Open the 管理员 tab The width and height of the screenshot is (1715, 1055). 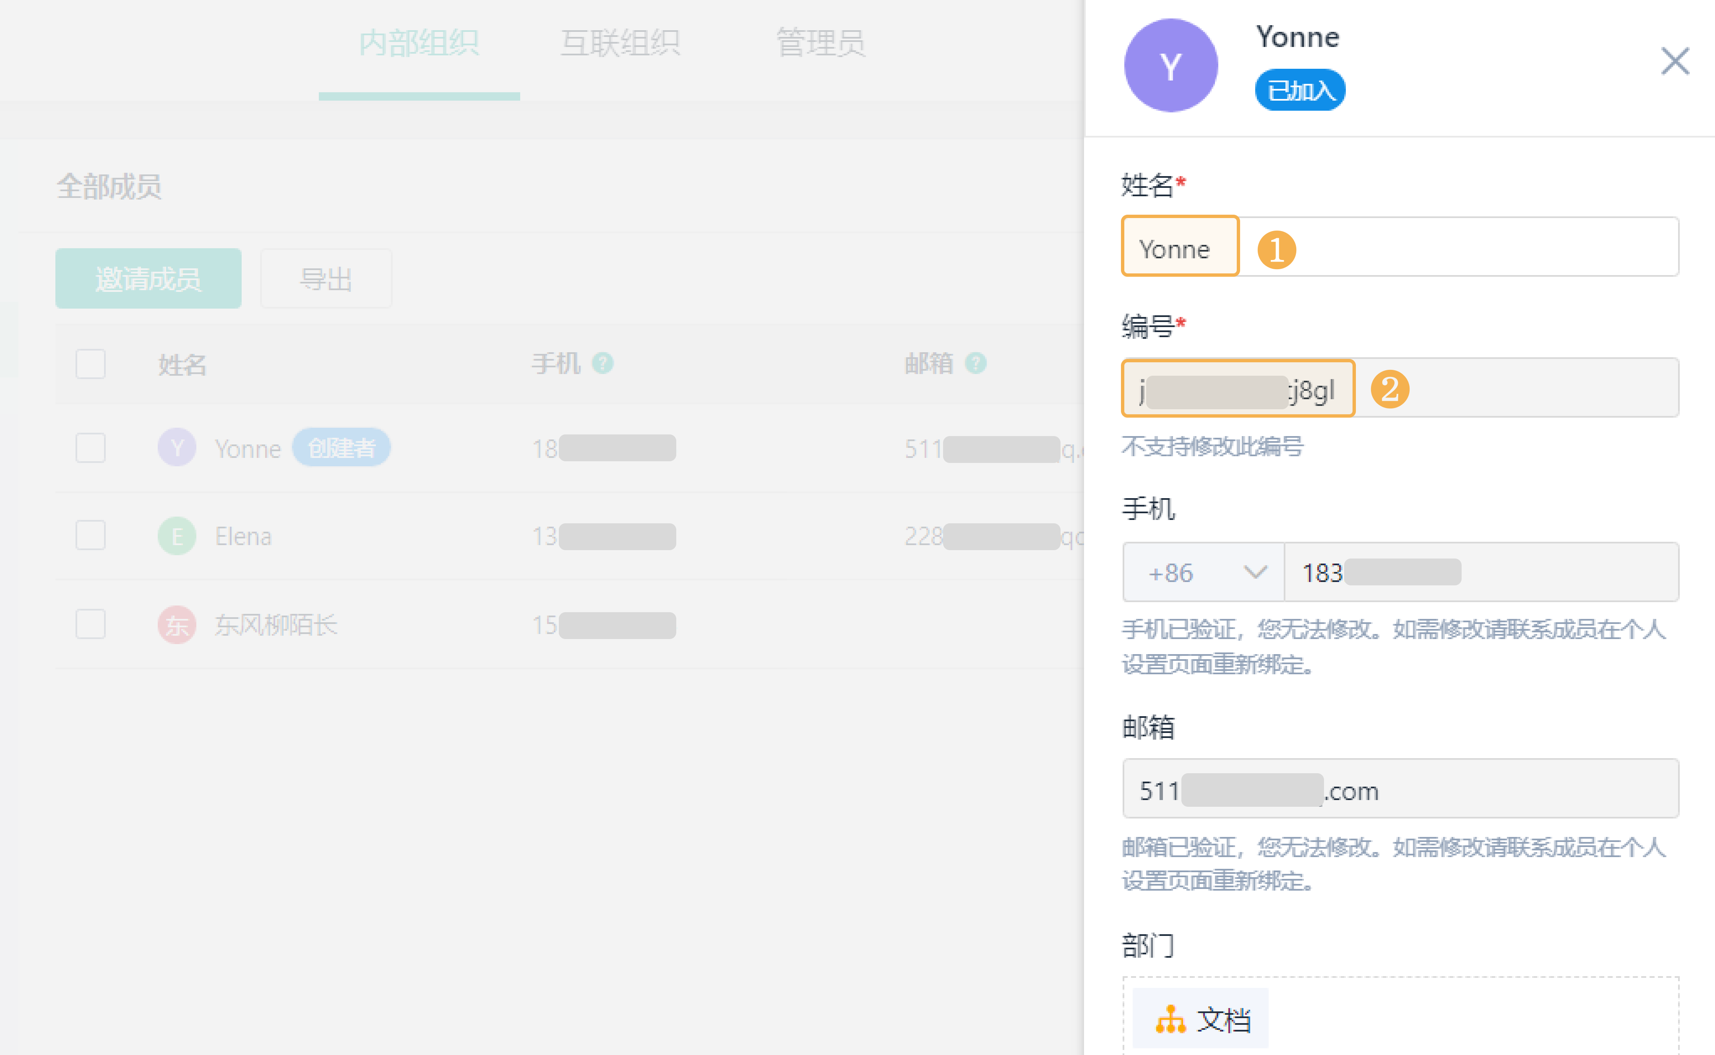point(821,43)
